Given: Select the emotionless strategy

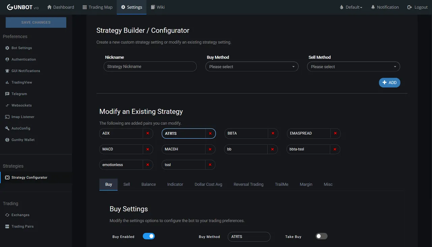Looking at the screenshot, I should coord(121,165).
